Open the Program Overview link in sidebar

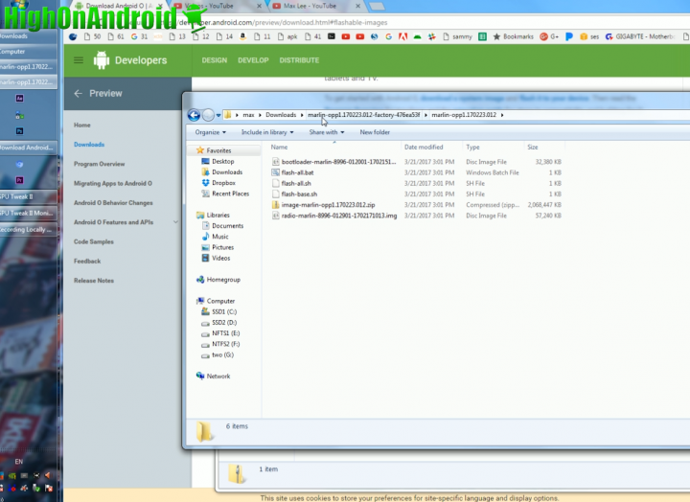100,164
